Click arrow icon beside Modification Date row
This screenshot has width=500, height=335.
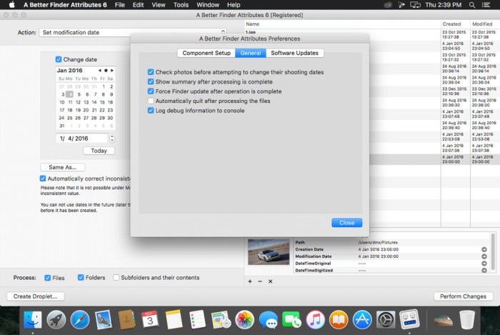tap(484, 256)
